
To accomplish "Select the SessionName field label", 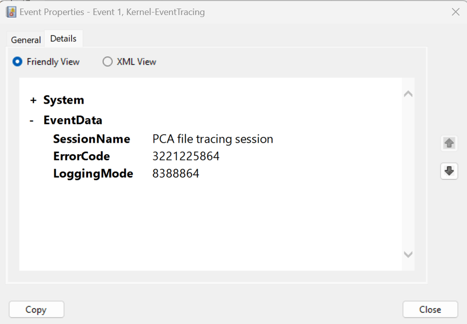I will tap(92, 139).
